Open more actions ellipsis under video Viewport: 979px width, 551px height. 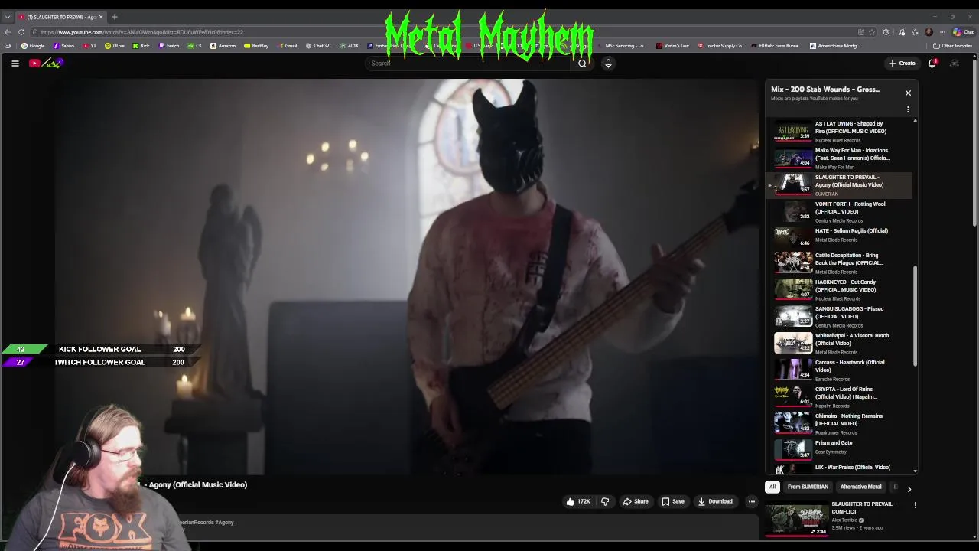(752, 501)
